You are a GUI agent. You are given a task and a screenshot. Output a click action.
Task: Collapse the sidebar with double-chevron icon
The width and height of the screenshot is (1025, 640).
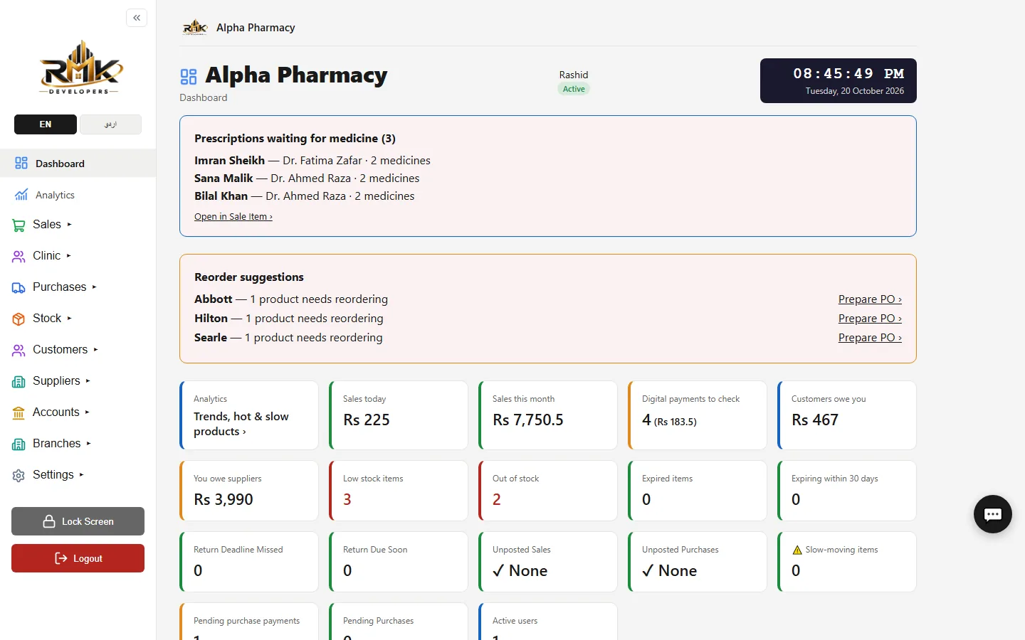(137, 18)
